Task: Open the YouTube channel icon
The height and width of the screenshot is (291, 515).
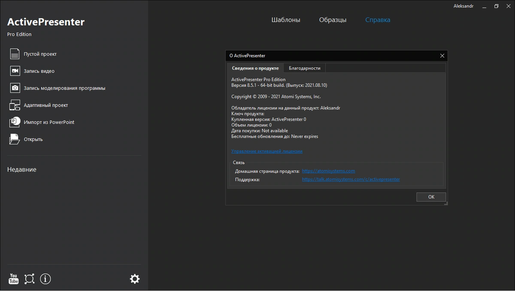Action: (x=14, y=279)
